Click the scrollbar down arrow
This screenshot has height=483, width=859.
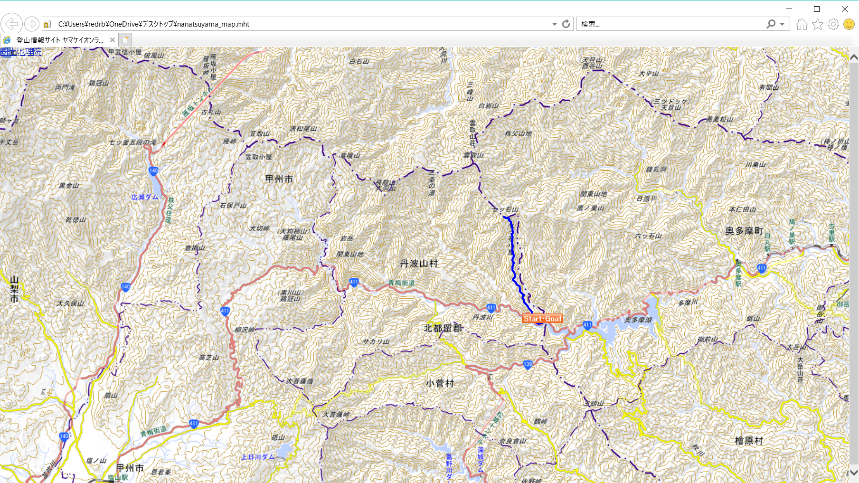[853, 473]
